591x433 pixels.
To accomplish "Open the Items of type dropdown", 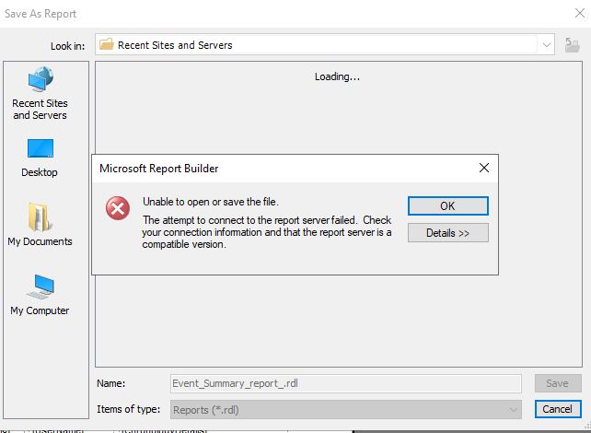I will pyautogui.click(x=346, y=410).
